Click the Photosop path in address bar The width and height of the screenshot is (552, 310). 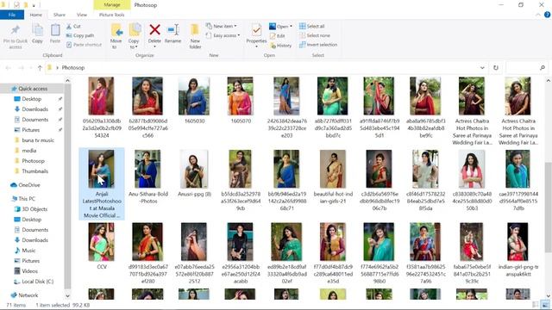pyautogui.click(x=73, y=68)
